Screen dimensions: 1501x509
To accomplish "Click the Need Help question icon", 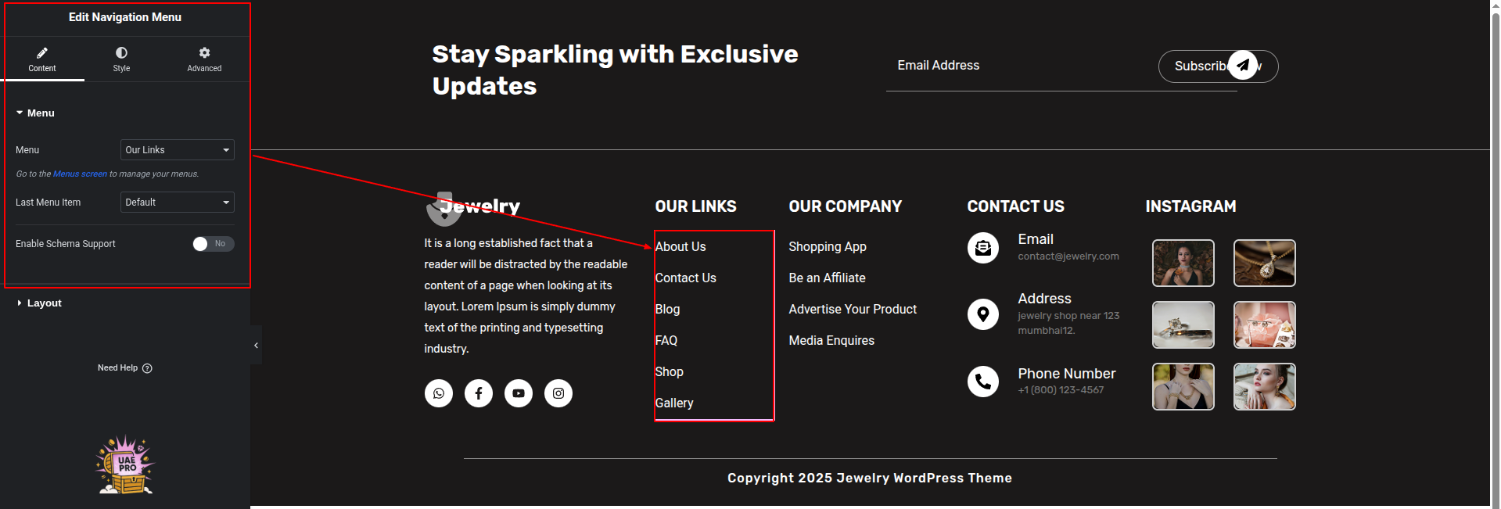I will [147, 368].
